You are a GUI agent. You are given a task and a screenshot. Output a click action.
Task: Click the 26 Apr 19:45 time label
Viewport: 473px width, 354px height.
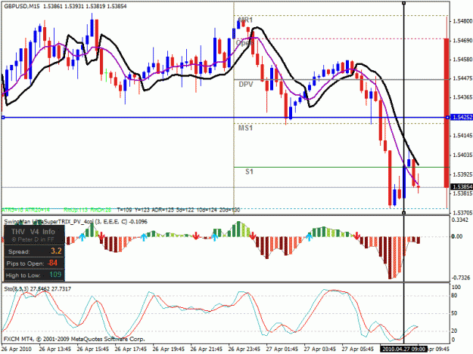tap(168, 349)
